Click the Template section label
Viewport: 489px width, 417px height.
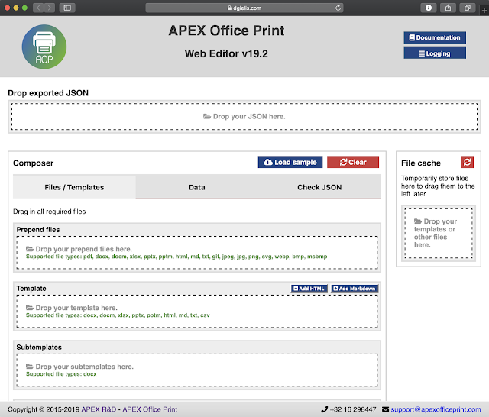31,289
